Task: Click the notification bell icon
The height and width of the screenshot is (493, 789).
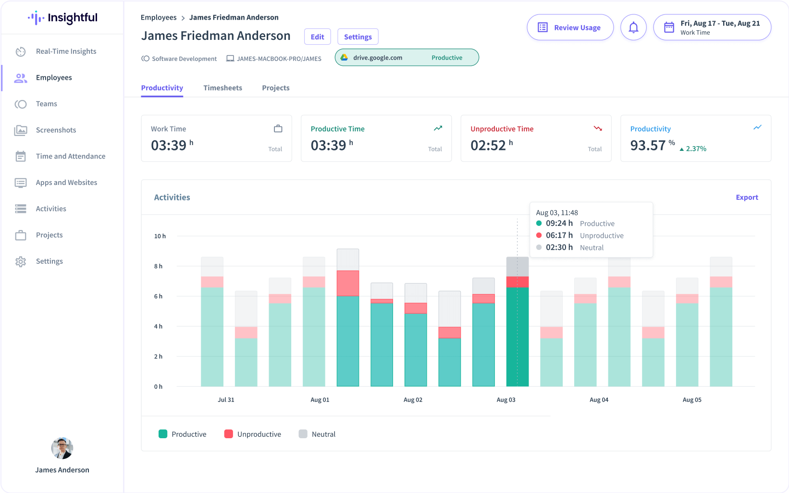Action: click(633, 27)
